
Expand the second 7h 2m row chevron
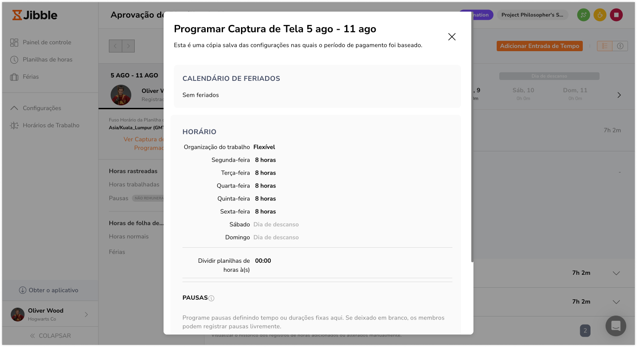(616, 302)
